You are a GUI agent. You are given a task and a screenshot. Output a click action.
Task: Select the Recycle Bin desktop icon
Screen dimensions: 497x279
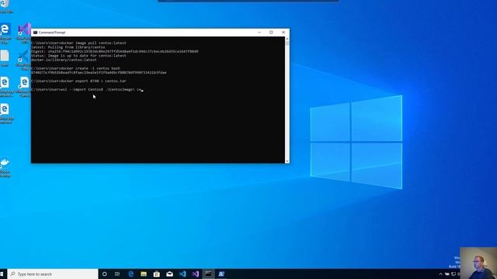[5, 6]
